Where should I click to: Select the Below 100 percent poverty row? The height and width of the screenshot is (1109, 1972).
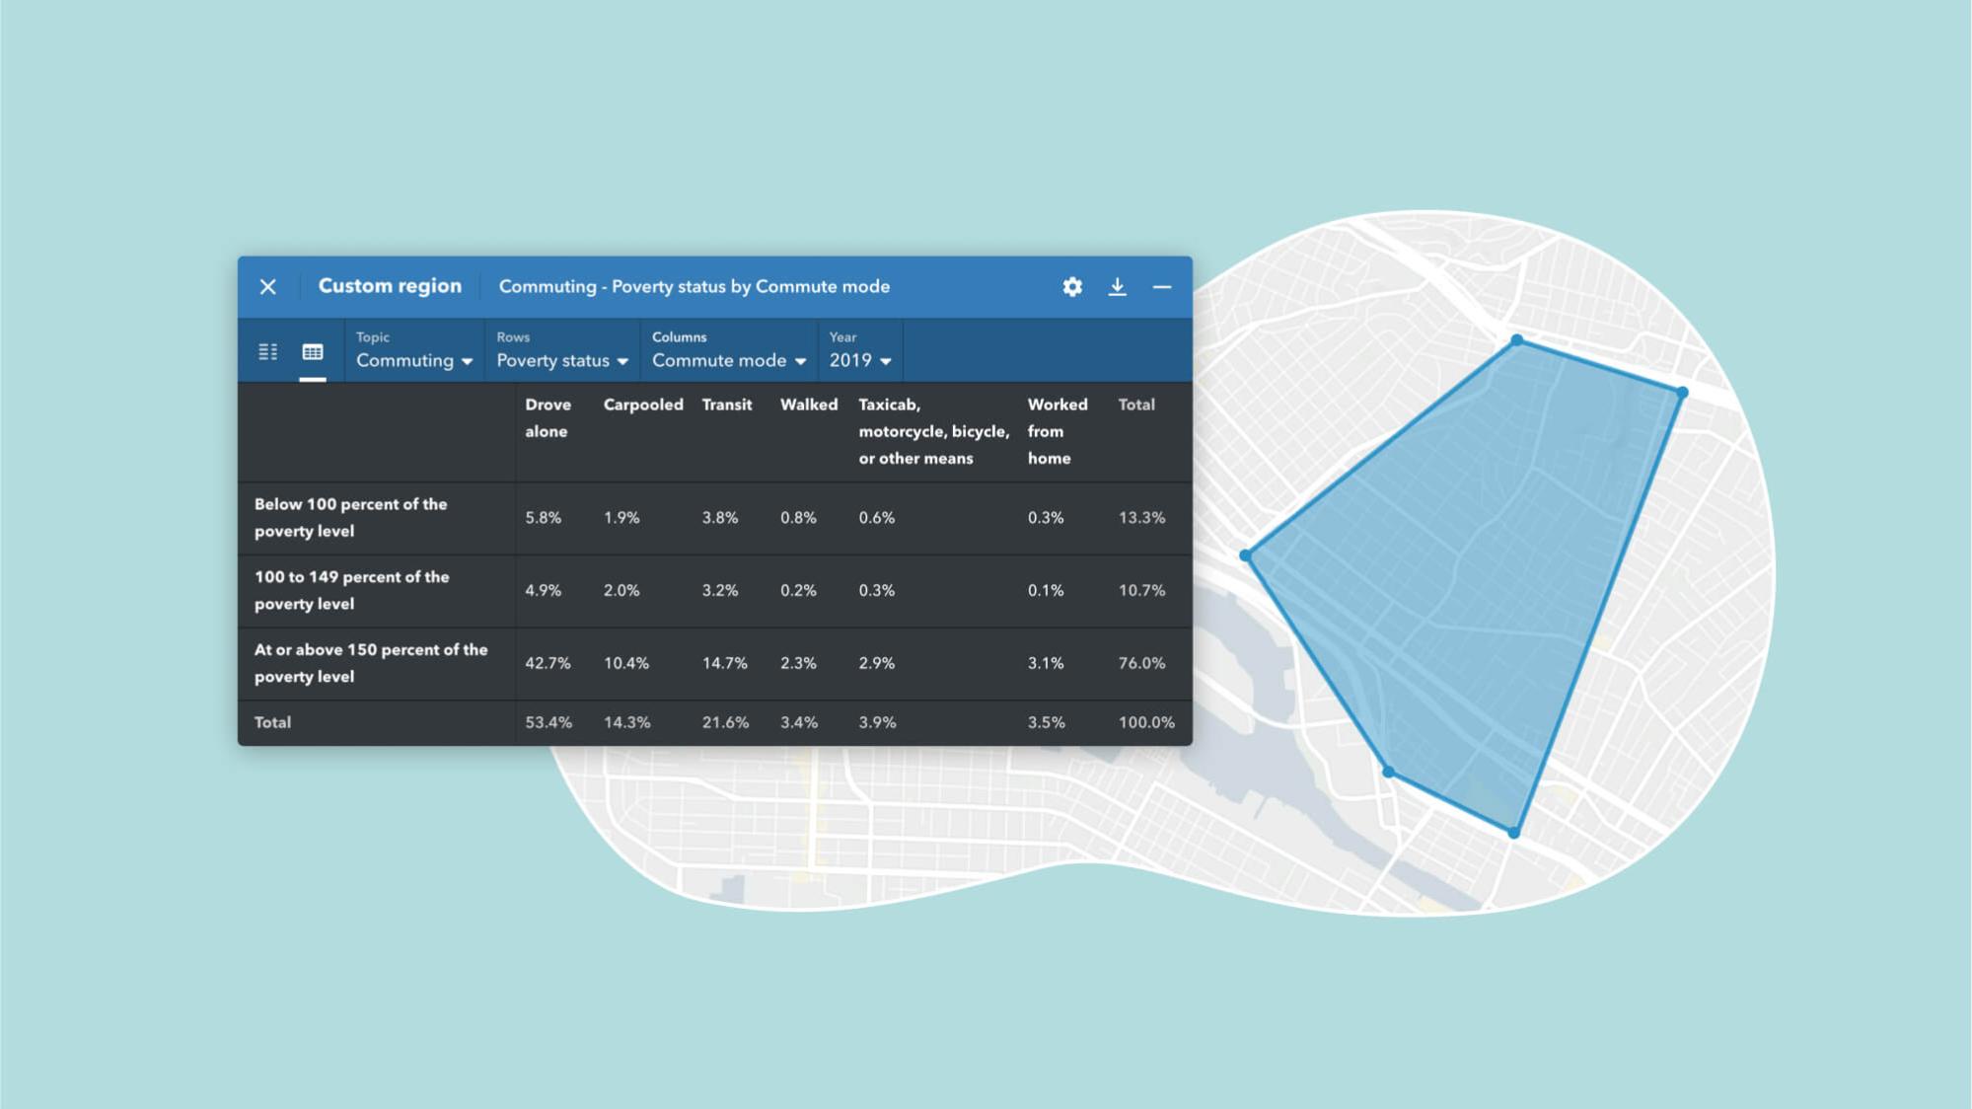tap(351, 517)
